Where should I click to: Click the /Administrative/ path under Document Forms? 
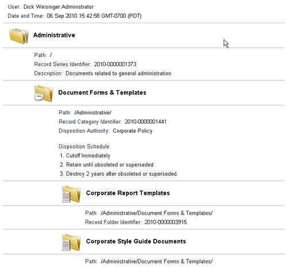click(93, 113)
